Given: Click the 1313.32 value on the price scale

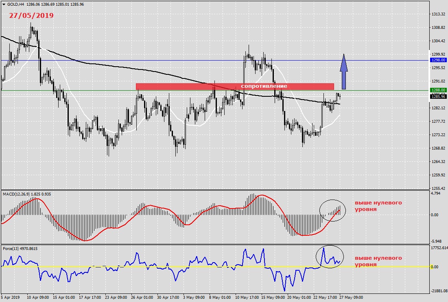Looking at the screenshot, I should pyautogui.click(x=438, y=14).
